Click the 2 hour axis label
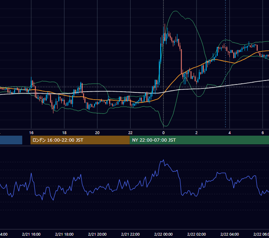Image resolution: width=269 pixels, height=238 pixels. click(x=197, y=133)
